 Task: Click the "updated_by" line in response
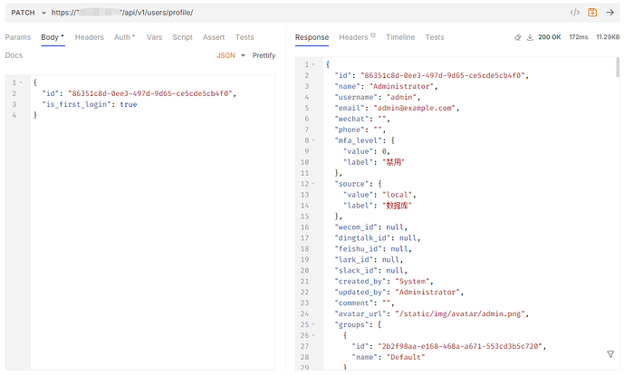coord(399,293)
